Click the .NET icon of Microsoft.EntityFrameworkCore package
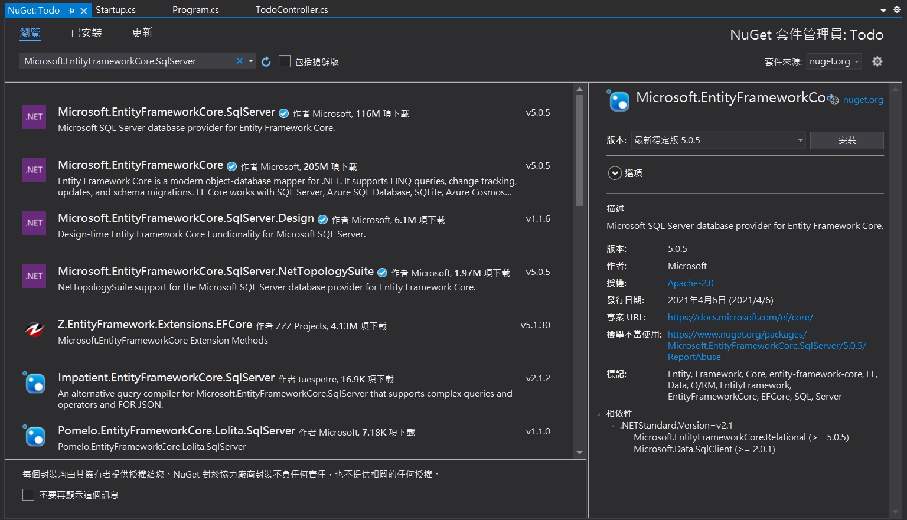 [x=34, y=170]
